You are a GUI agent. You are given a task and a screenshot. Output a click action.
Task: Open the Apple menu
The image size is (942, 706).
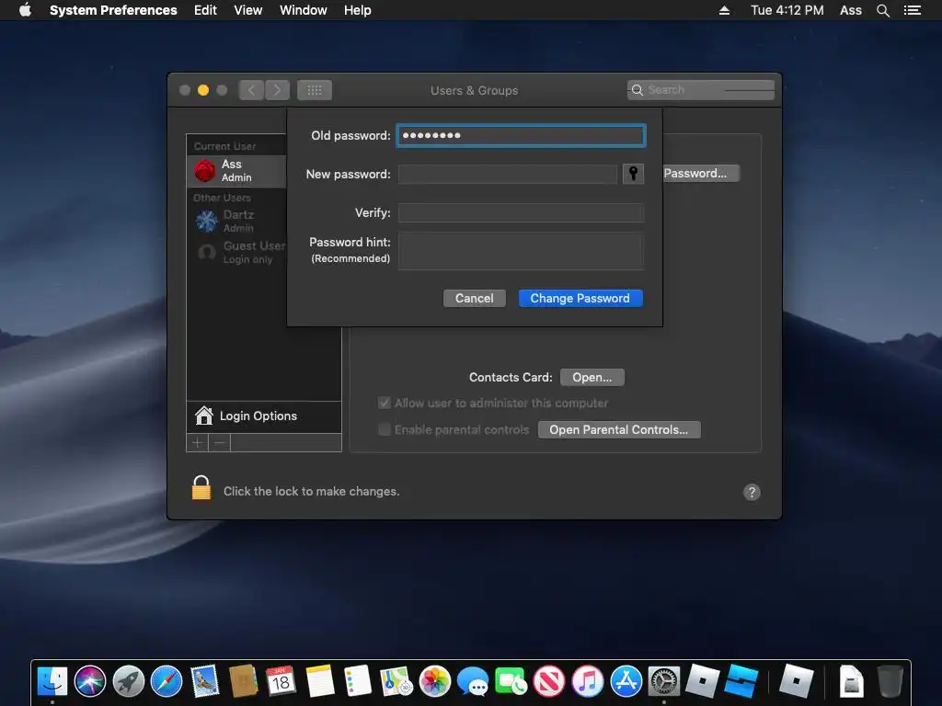(x=25, y=9)
